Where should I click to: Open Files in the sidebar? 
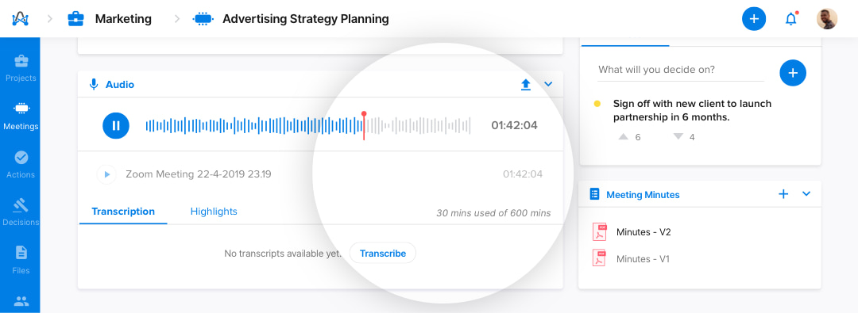(21, 260)
